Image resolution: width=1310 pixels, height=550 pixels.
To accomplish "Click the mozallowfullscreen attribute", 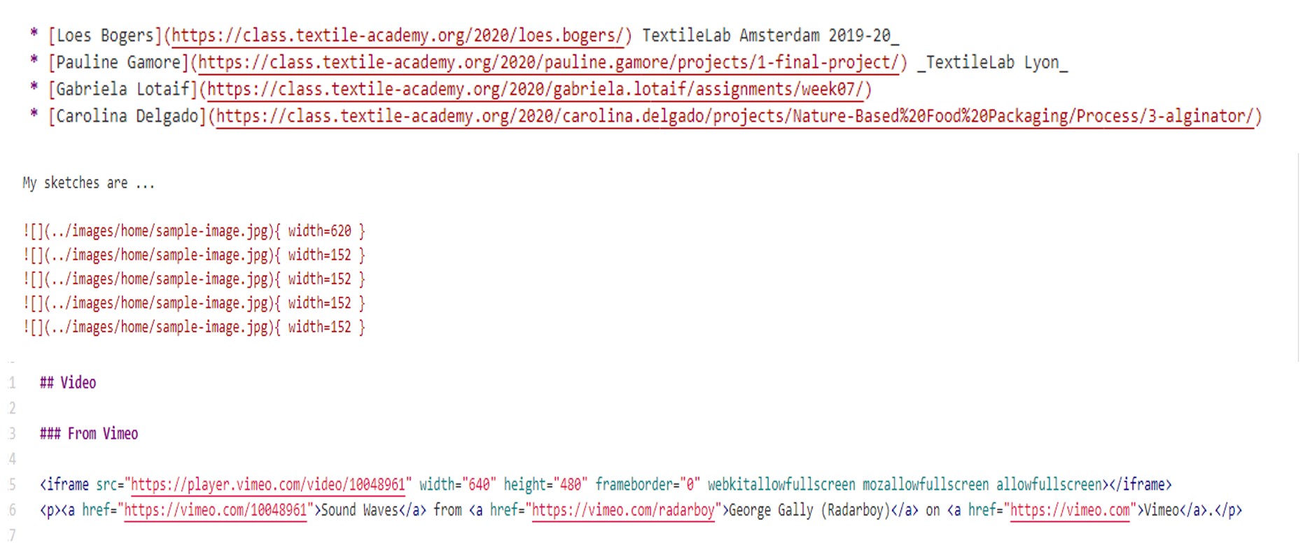I will [925, 485].
